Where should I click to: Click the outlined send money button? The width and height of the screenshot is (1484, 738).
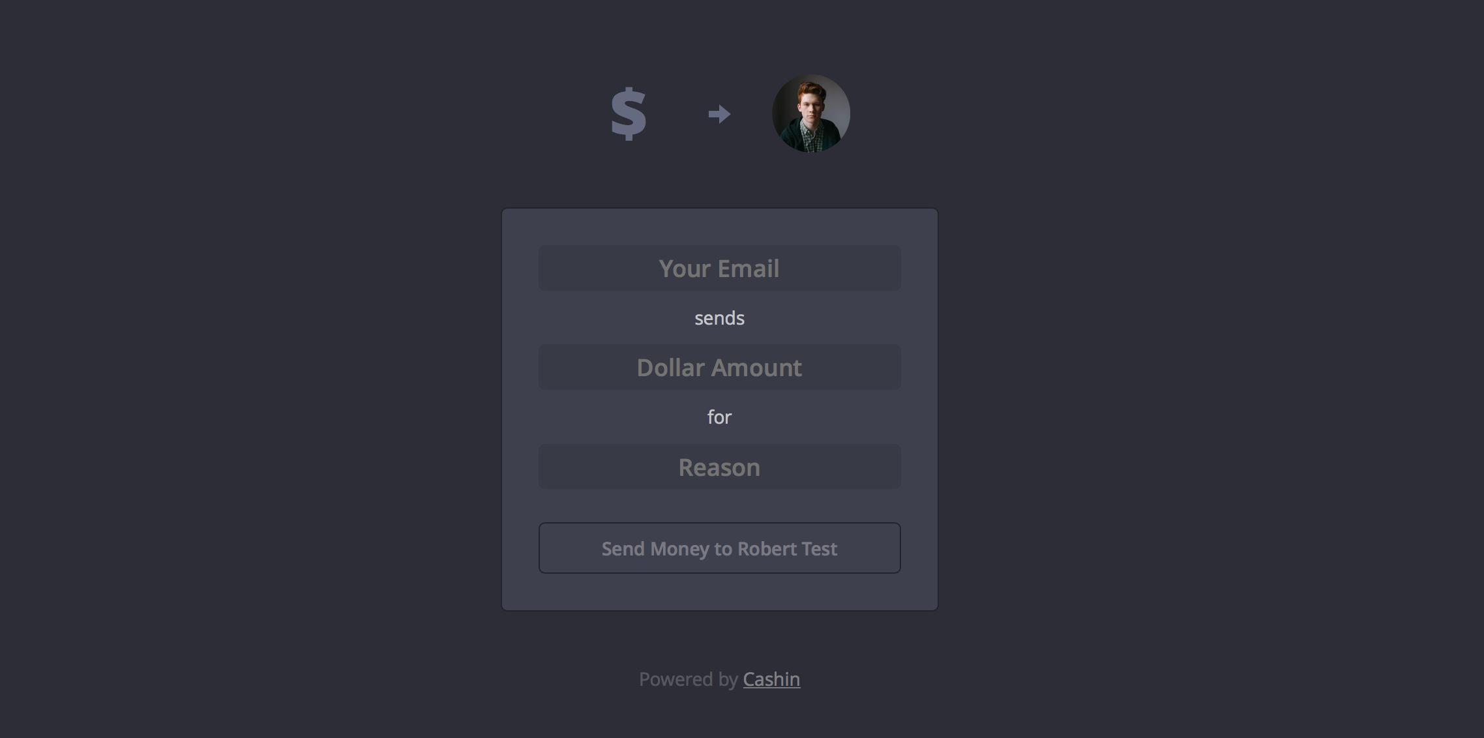pos(719,548)
